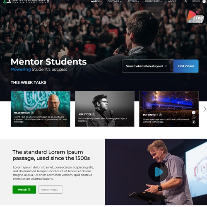Play the featured video with large play button
This screenshot has width=207, height=207.
(x=158, y=172)
